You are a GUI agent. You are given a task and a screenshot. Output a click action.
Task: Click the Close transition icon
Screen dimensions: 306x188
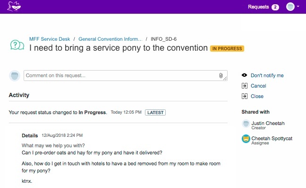pos(245,96)
